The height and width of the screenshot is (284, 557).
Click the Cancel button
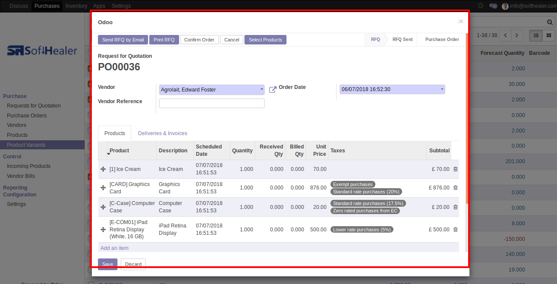(232, 40)
